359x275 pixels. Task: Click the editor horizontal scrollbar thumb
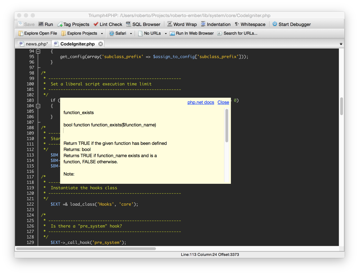(86, 249)
